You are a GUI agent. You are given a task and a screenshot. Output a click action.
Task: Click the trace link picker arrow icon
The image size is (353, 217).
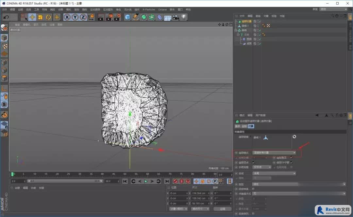point(294,137)
